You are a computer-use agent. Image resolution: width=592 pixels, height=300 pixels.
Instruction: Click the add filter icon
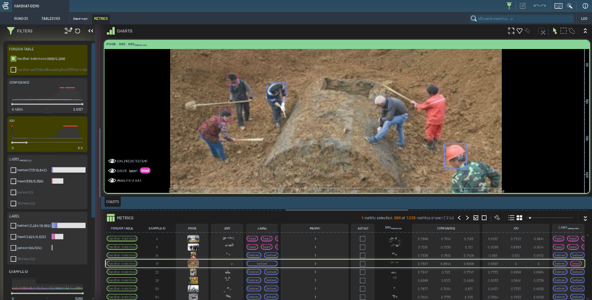coord(68,31)
